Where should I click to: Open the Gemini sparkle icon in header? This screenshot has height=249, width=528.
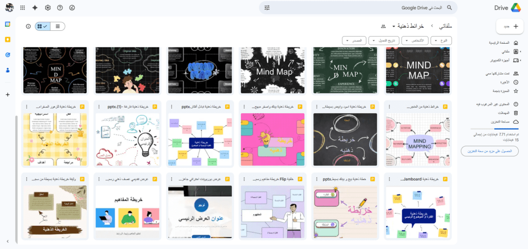(x=35, y=8)
